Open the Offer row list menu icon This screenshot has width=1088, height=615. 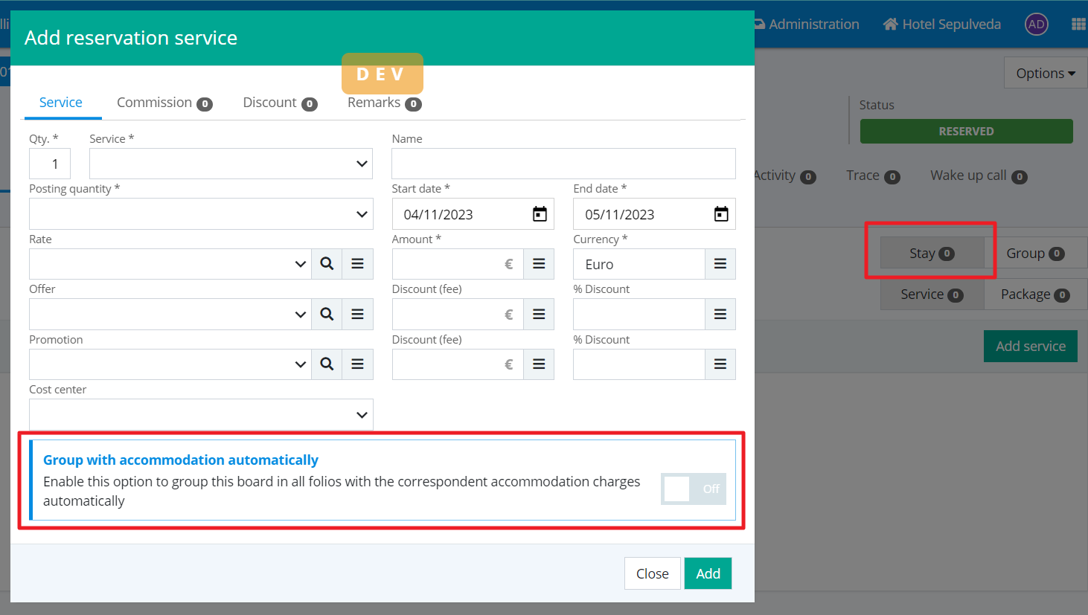click(358, 315)
